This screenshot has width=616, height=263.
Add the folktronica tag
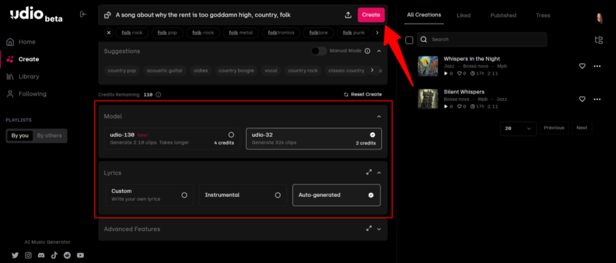click(x=281, y=32)
